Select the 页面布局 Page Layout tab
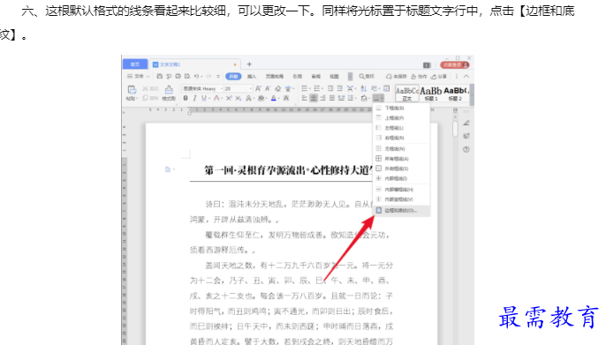 pos(275,77)
